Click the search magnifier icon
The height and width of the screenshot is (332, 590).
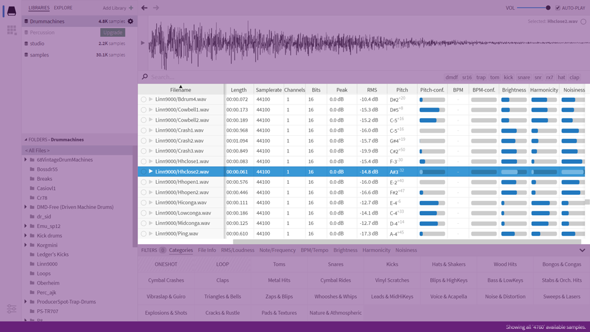click(145, 77)
